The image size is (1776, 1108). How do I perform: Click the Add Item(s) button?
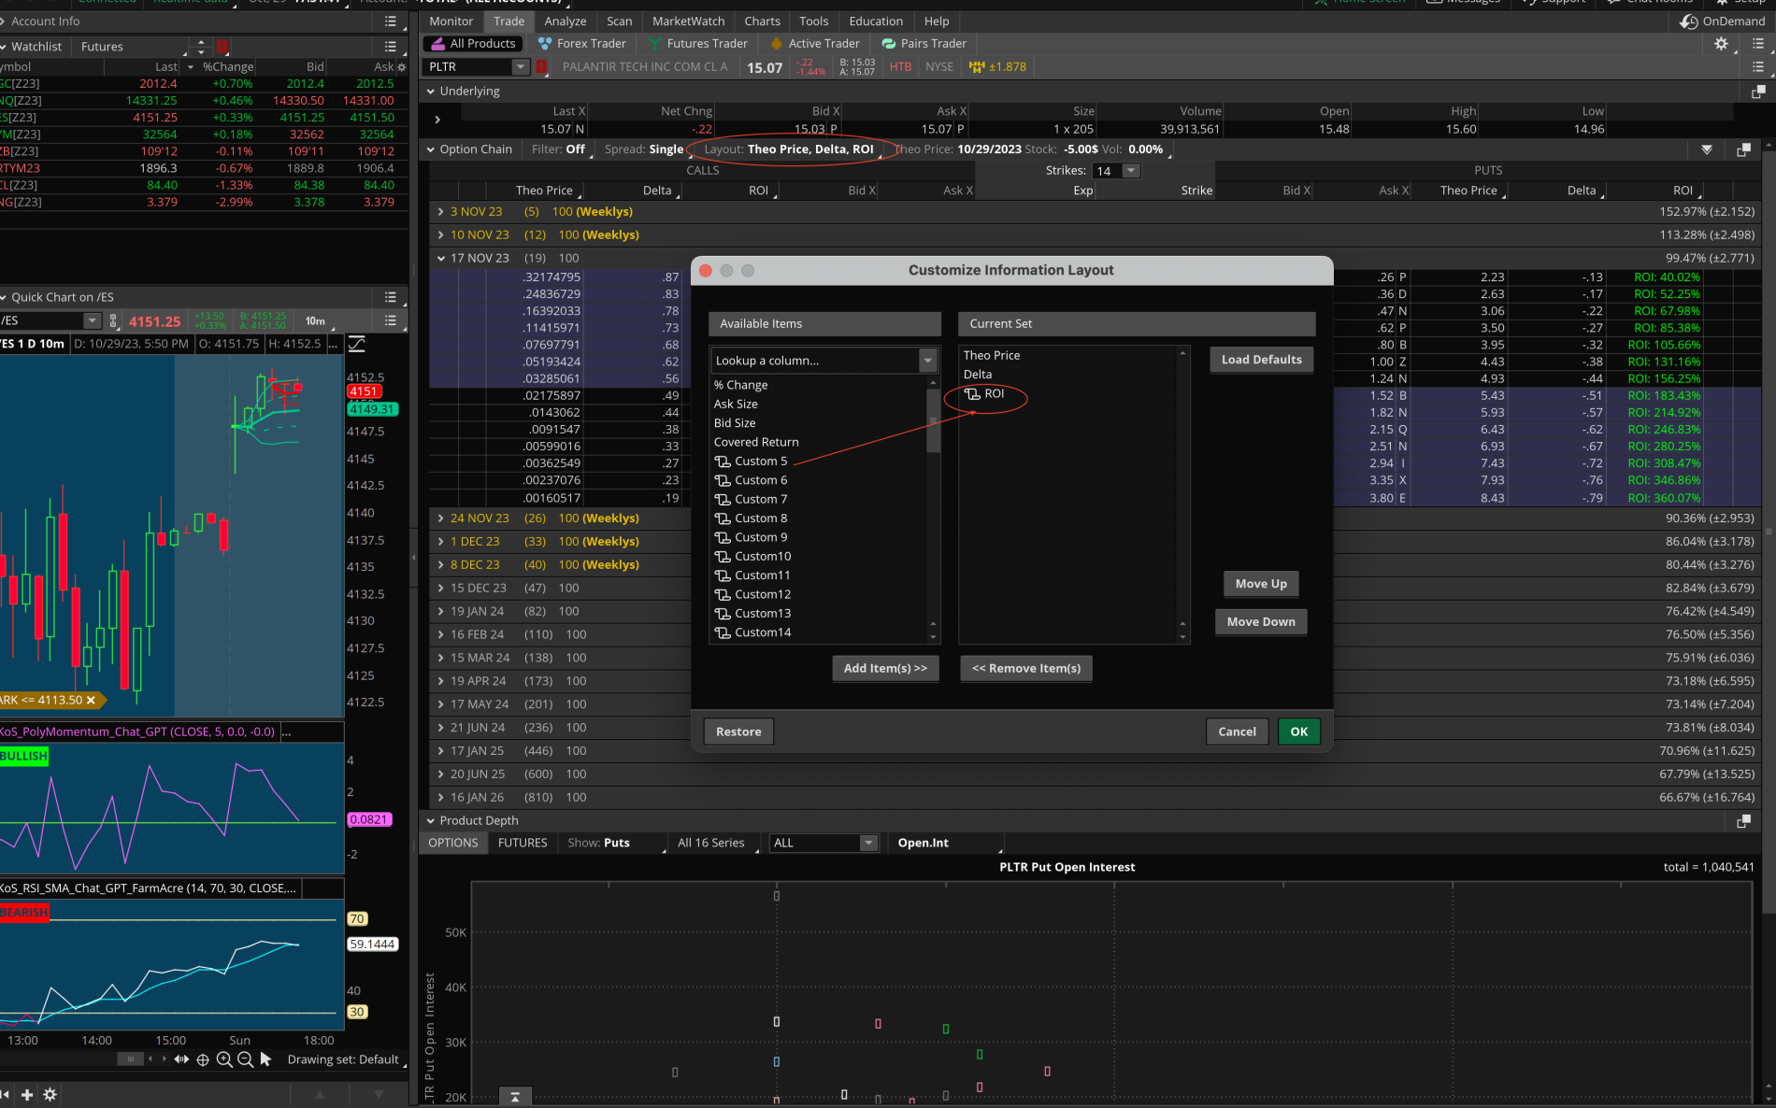click(884, 669)
